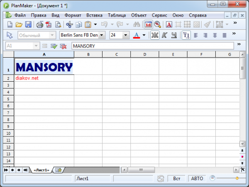This screenshot has height=187, width=249.
Task: Center the text
Action: tap(215, 35)
